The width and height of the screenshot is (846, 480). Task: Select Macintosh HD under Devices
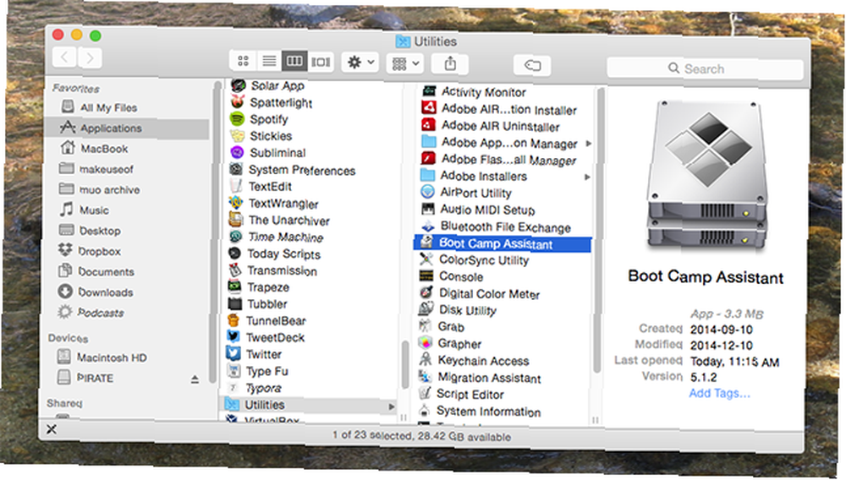click(111, 357)
